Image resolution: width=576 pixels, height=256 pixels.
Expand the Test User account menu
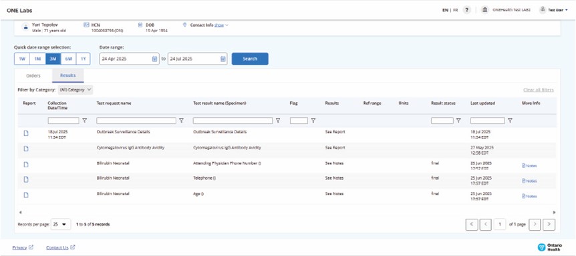[553, 10]
